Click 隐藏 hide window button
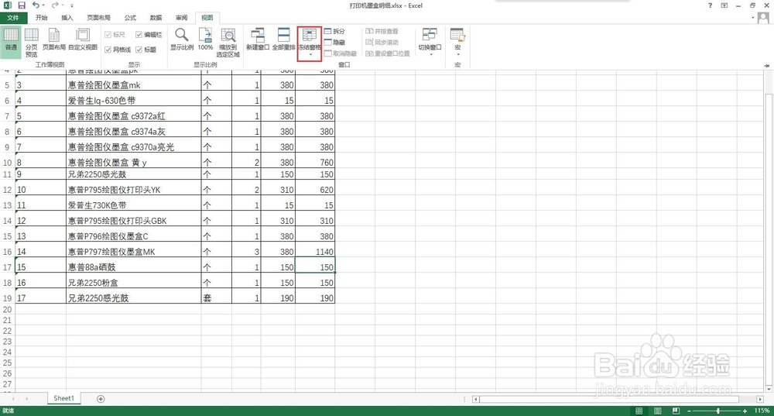This screenshot has width=774, height=416. pyautogui.click(x=334, y=43)
